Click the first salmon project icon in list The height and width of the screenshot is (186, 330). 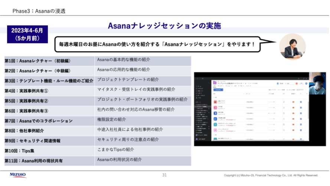tap(215, 102)
